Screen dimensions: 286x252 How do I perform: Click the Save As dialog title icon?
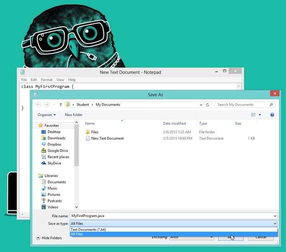(x=36, y=94)
